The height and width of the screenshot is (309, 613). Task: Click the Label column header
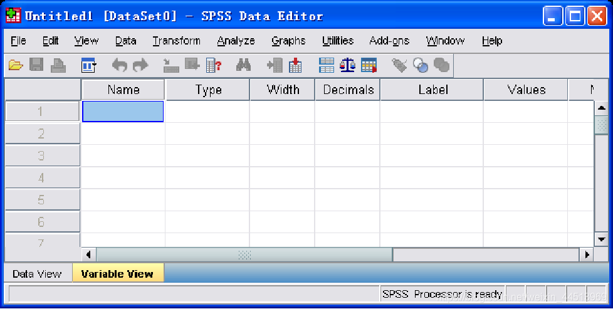pos(432,90)
